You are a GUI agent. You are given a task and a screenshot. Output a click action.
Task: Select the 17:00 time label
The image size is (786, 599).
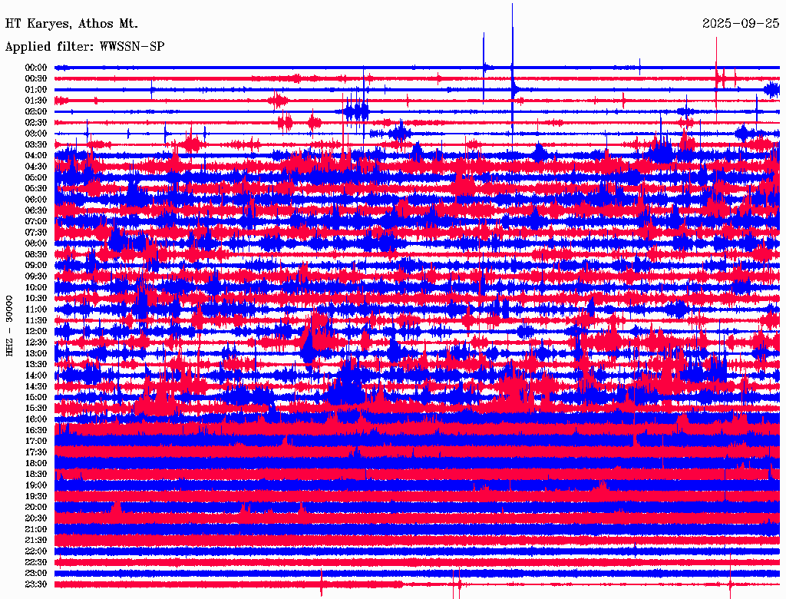tap(35, 442)
